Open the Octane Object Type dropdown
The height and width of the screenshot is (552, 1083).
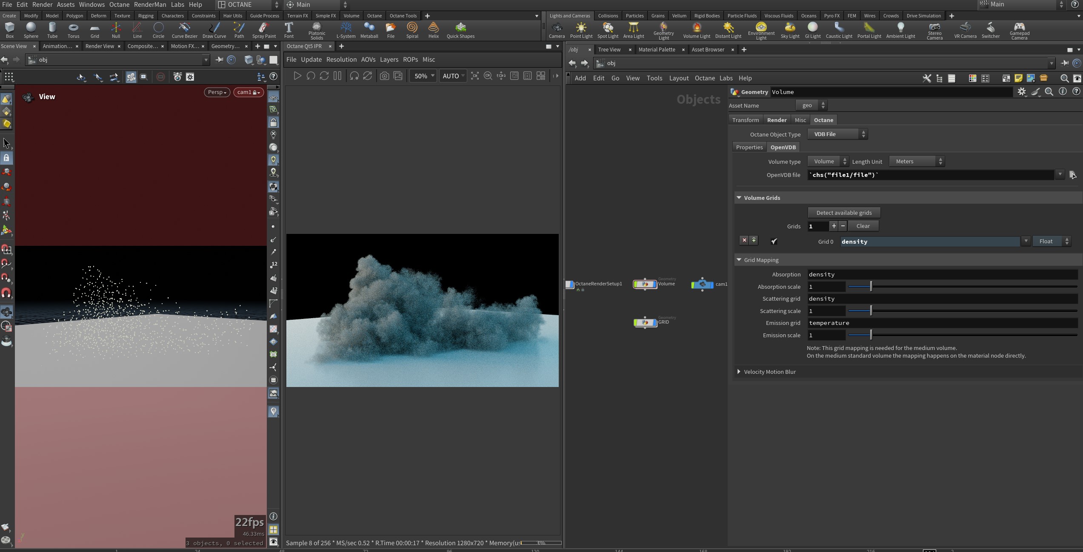pyautogui.click(x=837, y=134)
